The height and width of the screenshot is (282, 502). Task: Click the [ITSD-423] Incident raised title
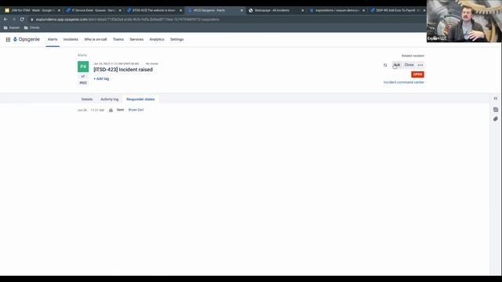point(123,70)
